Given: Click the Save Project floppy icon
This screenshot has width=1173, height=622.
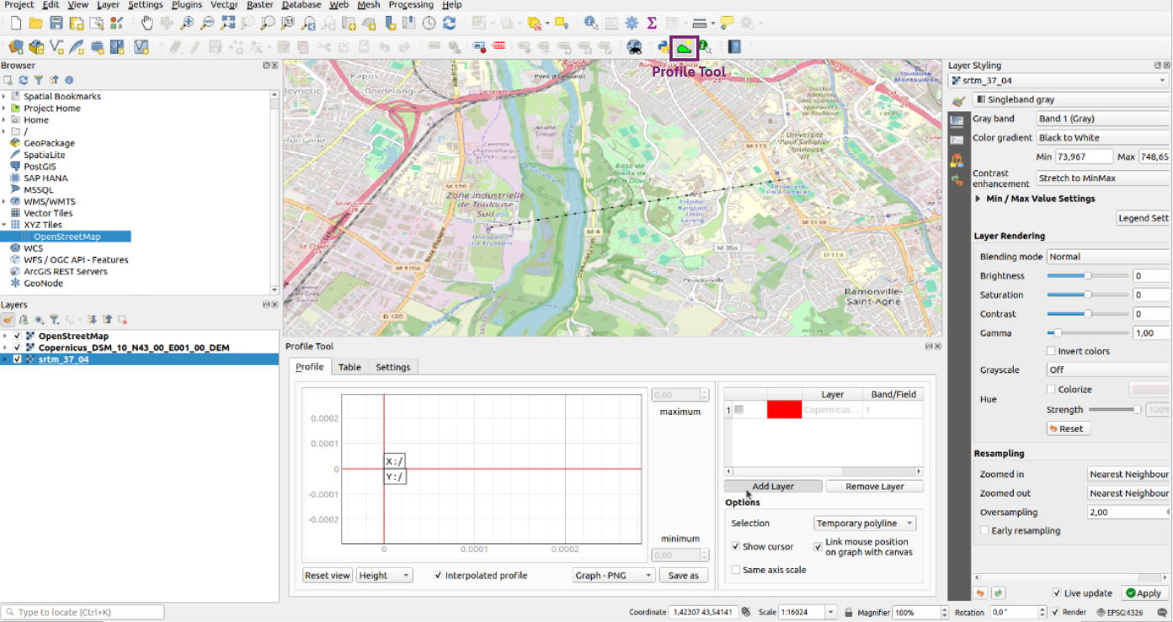Looking at the screenshot, I should 56,23.
